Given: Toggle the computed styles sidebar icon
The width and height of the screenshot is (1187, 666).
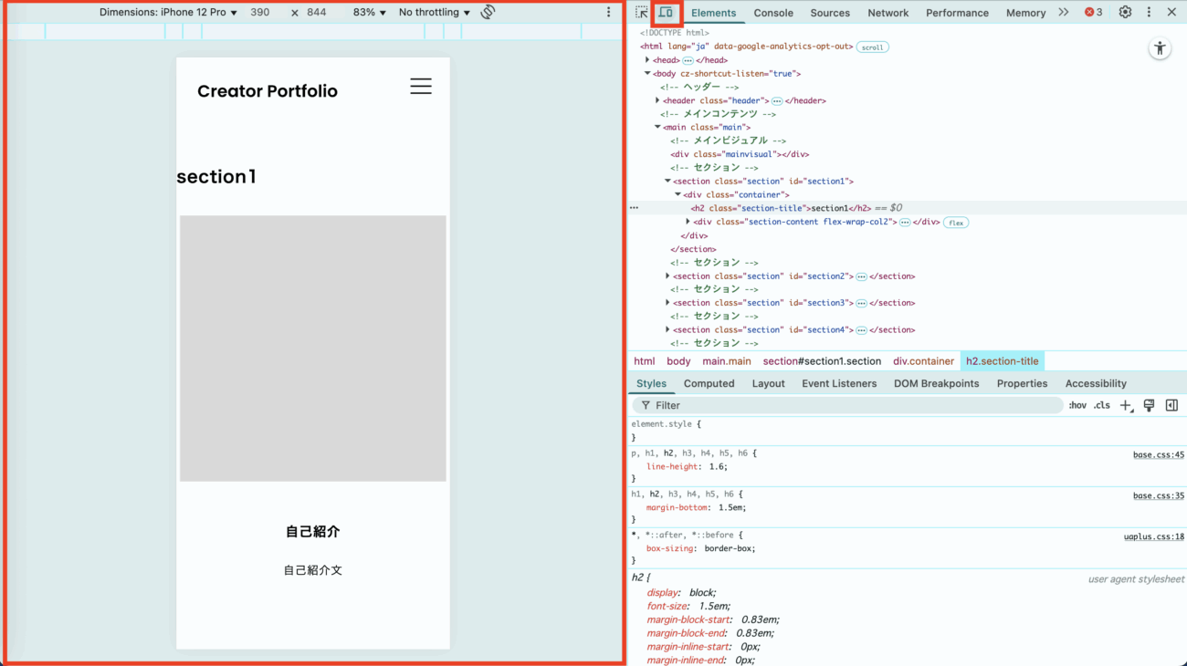Looking at the screenshot, I should 1171,405.
